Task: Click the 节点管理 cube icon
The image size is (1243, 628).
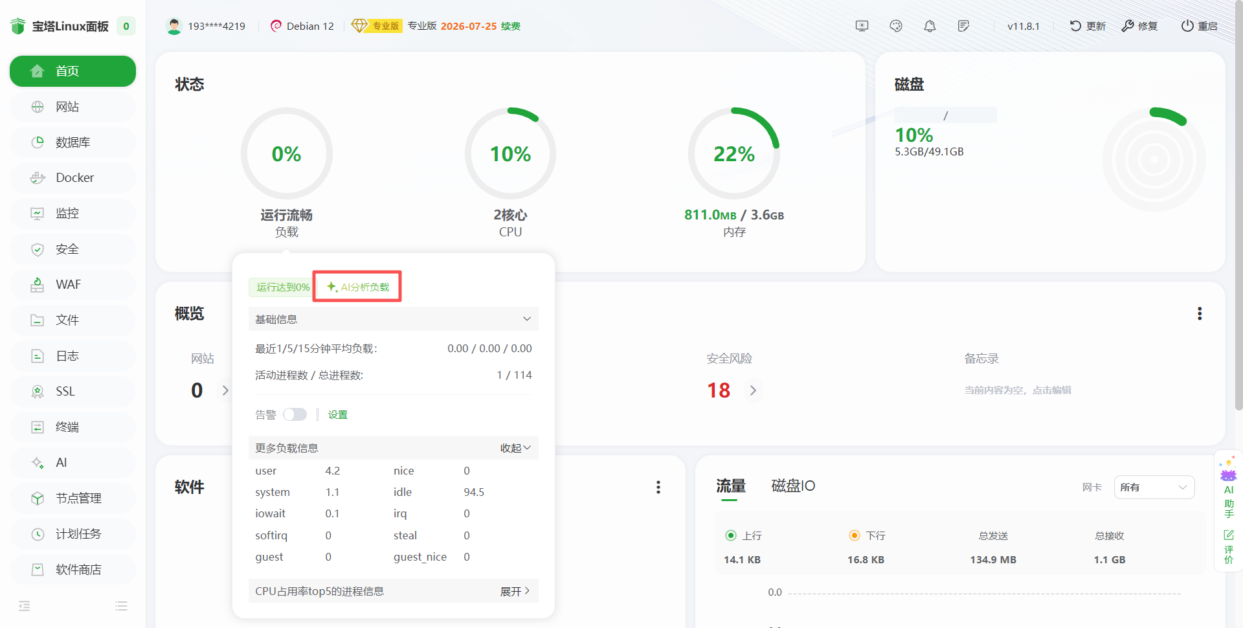Action: [x=38, y=499]
